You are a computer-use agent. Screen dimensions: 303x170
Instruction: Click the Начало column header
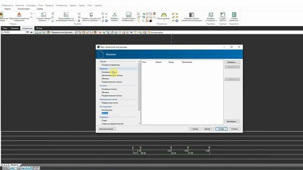pos(159,62)
